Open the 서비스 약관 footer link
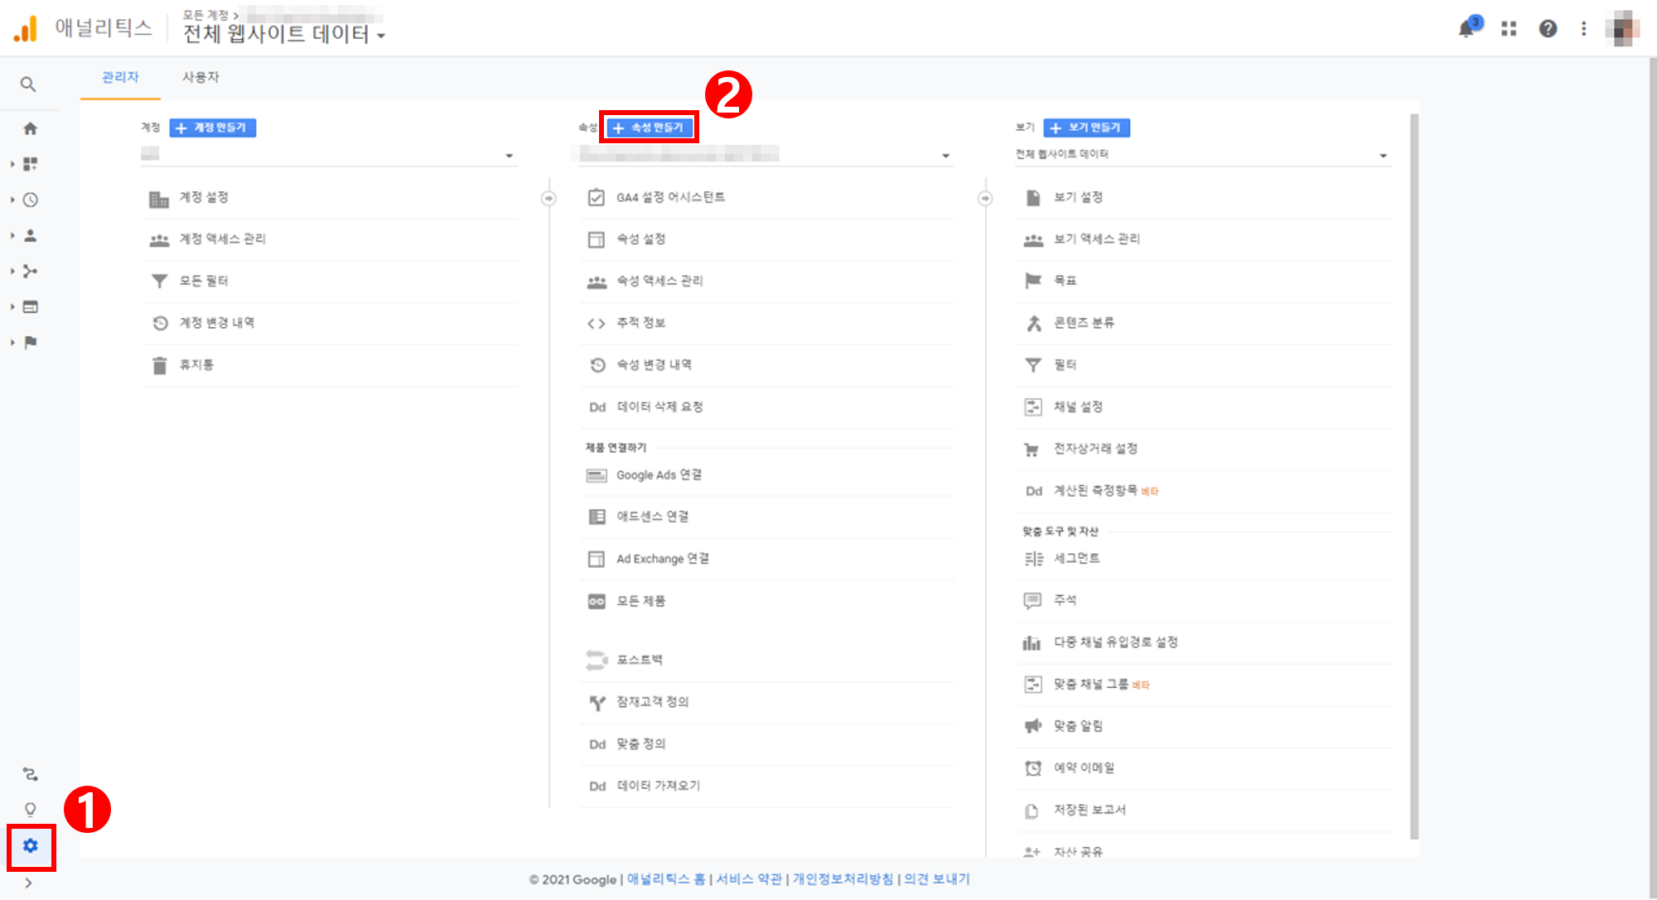Screen dimensions: 1657x900 (x=749, y=878)
